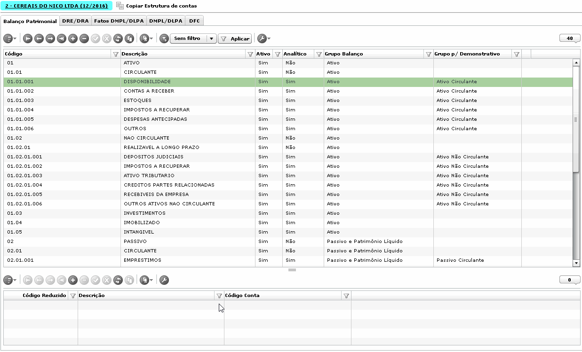Select the row EMPRESTIMOS
This screenshot has height=352, width=582.
pos(288,260)
